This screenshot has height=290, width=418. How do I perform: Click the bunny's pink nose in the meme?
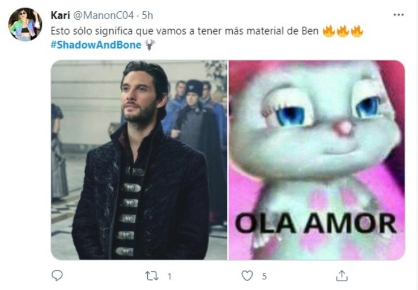[x=344, y=127]
